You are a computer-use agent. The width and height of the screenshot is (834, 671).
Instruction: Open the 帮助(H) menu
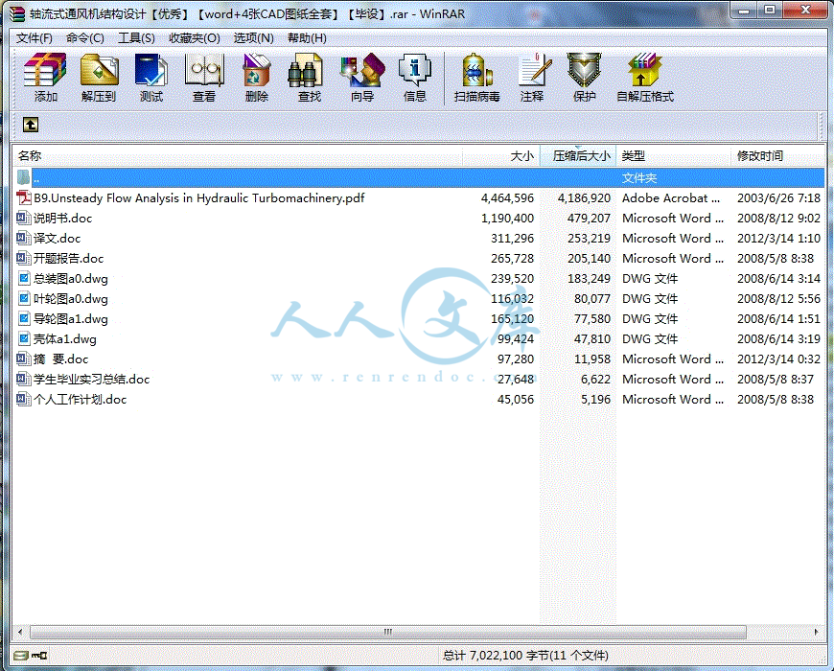[x=307, y=37]
